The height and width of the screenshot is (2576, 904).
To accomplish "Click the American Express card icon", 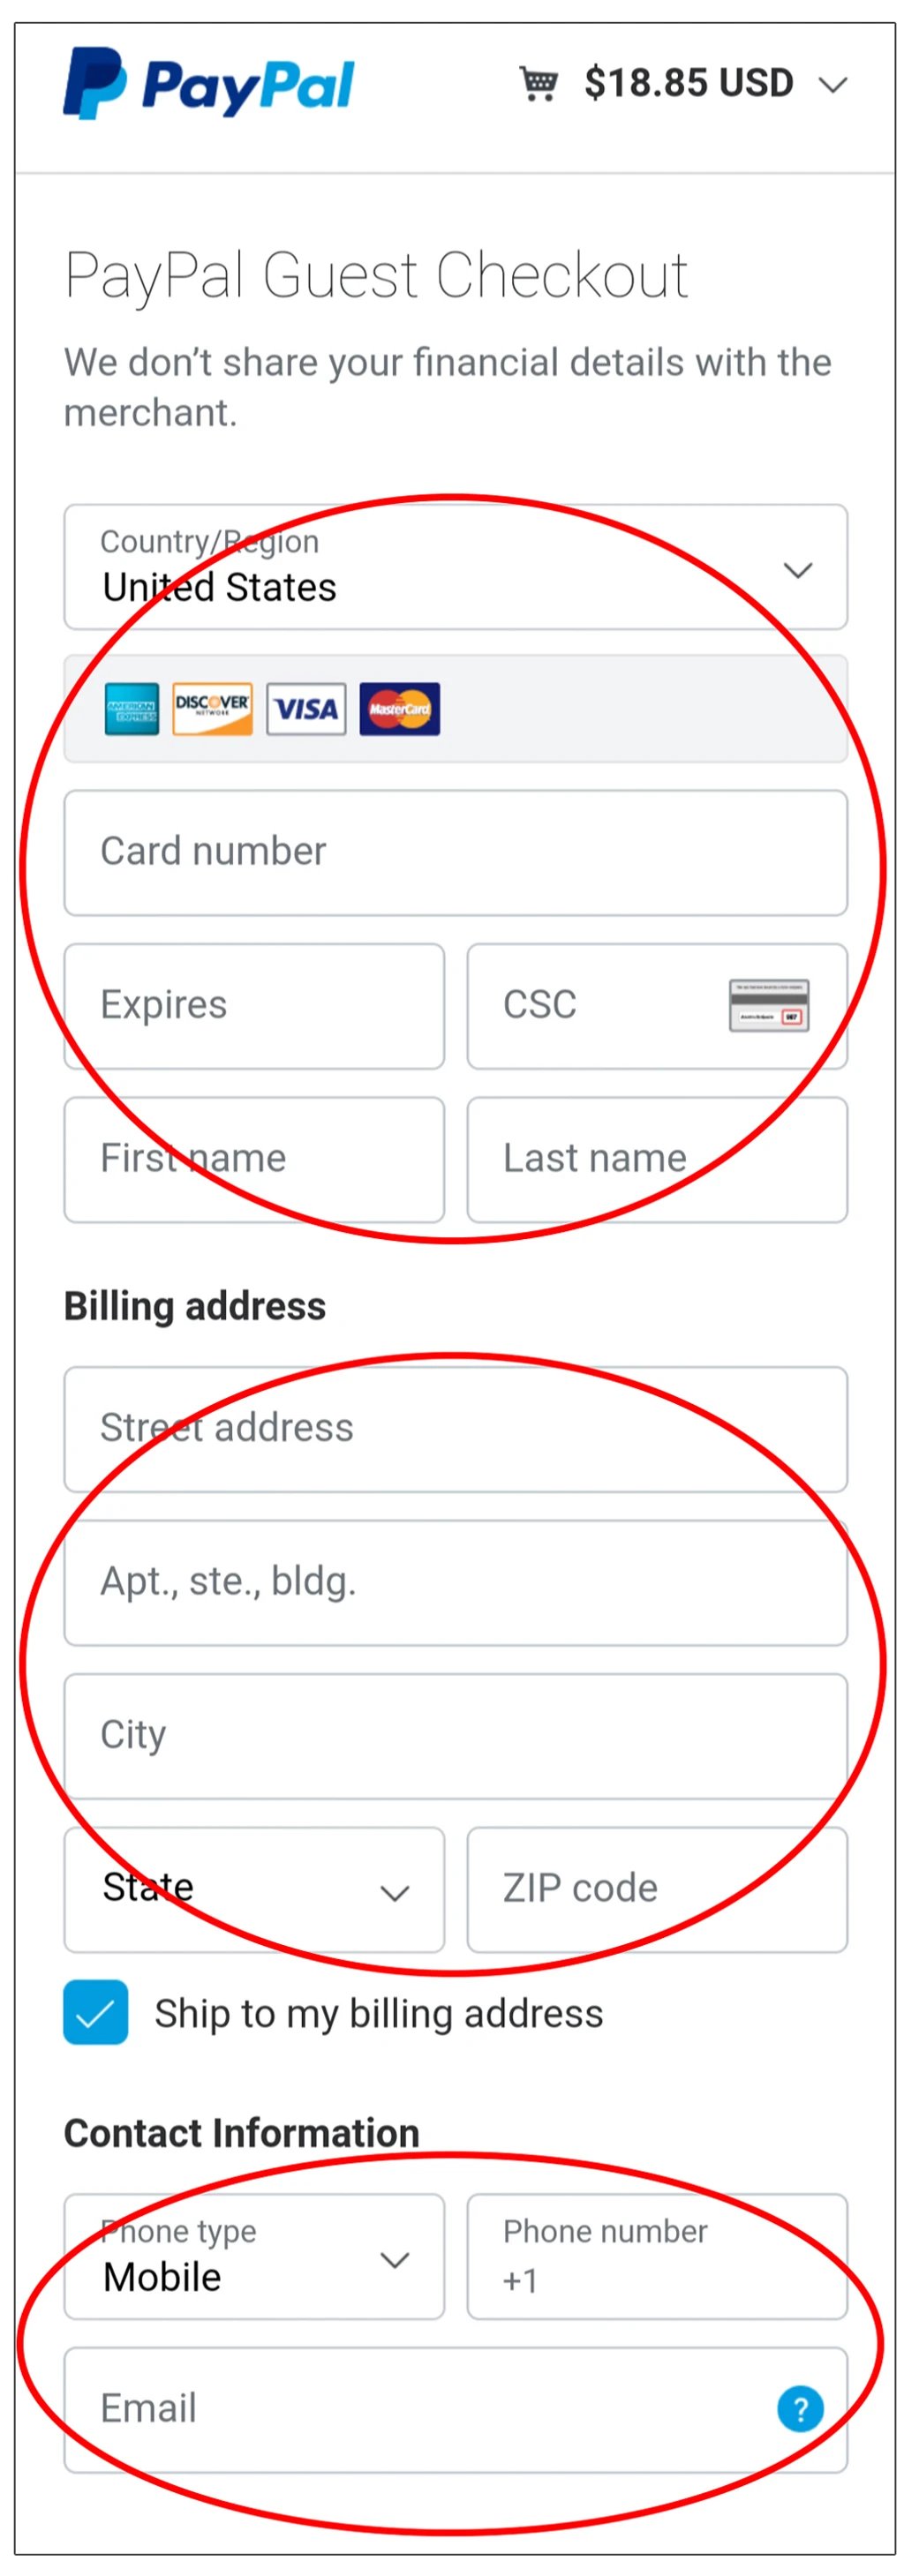I will coord(132,709).
